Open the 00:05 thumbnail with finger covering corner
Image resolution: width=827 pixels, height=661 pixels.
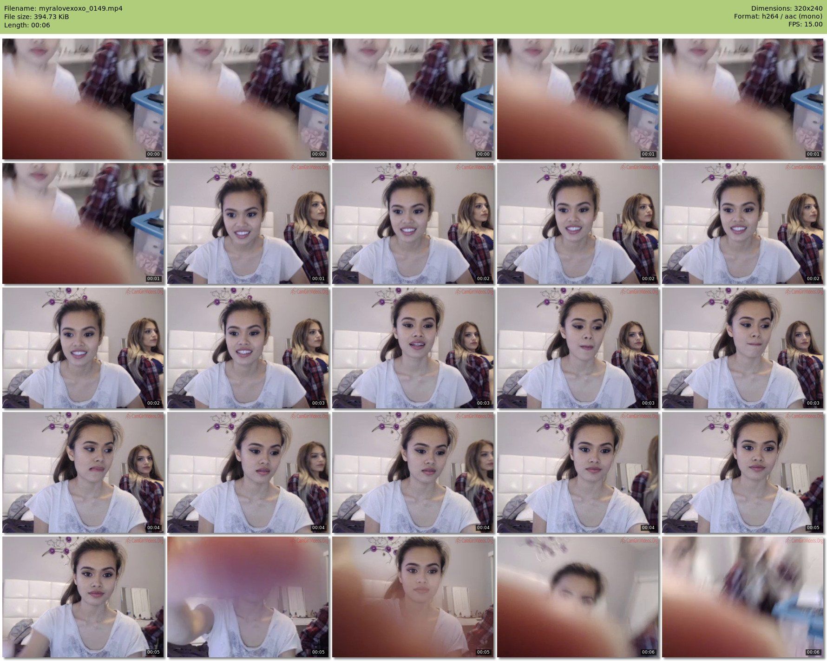pos(413,597)
